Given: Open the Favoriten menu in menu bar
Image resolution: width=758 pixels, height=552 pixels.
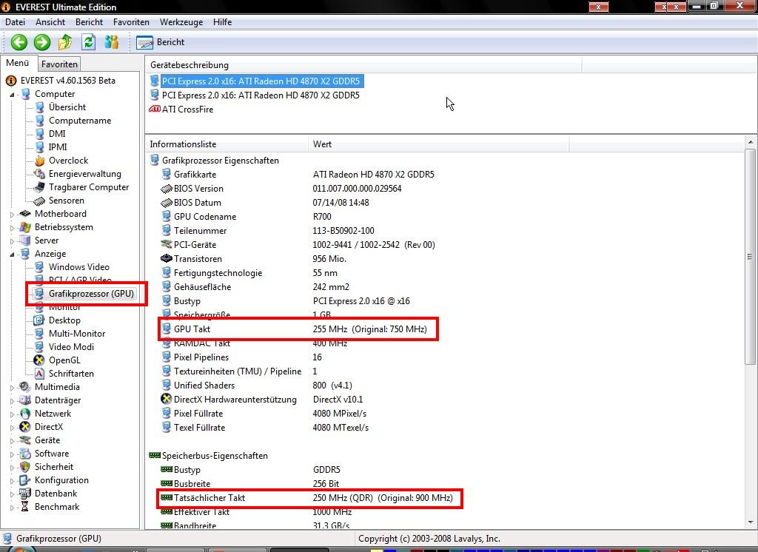Looking at the screenshot, I should point(131,22).
